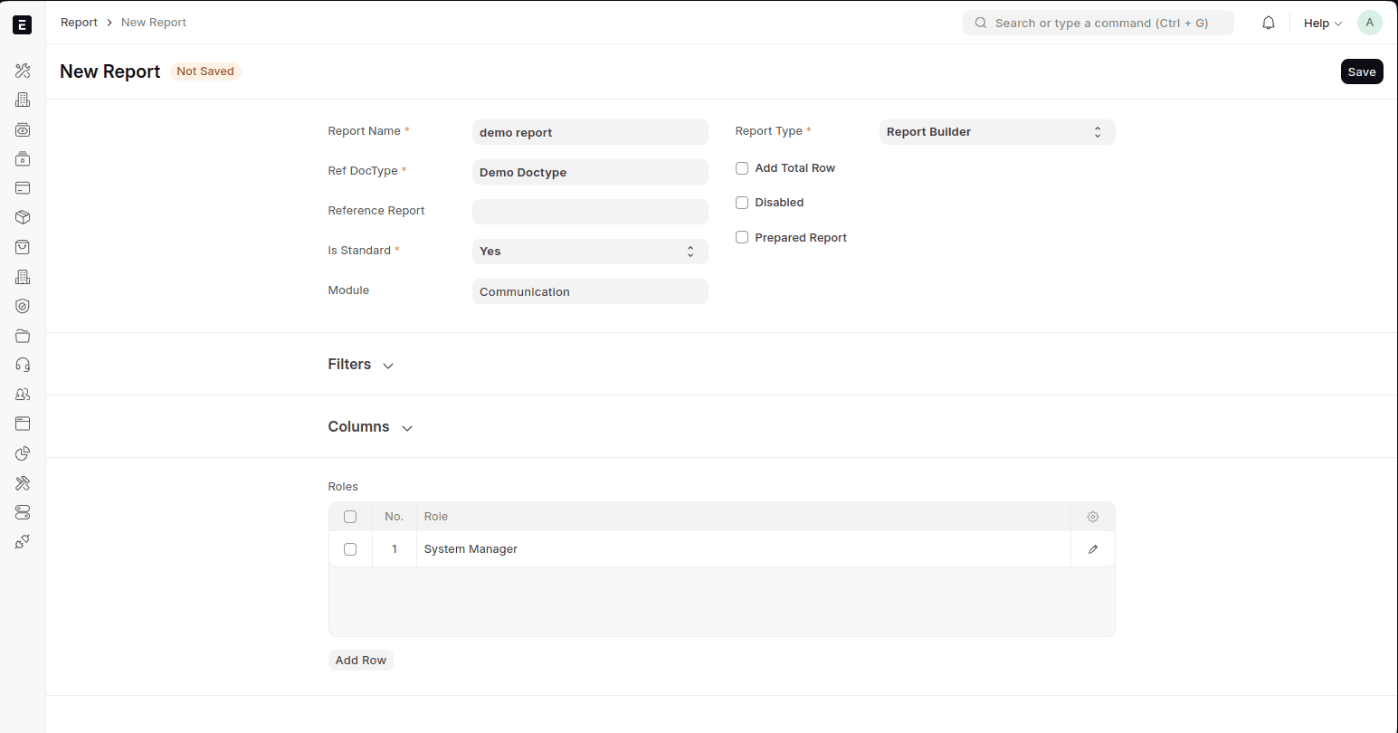1398x733 pixels.
Task: Save the new report
Action: [1362, 71]
